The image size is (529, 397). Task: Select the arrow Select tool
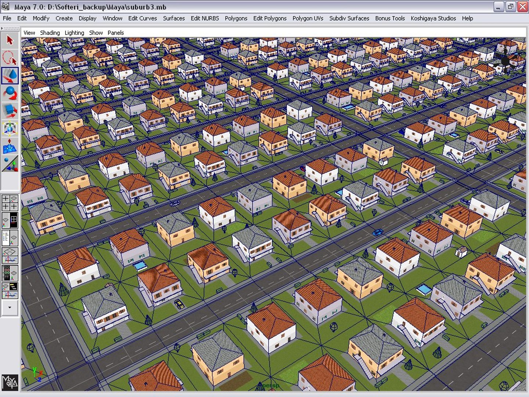coord(10,40)
